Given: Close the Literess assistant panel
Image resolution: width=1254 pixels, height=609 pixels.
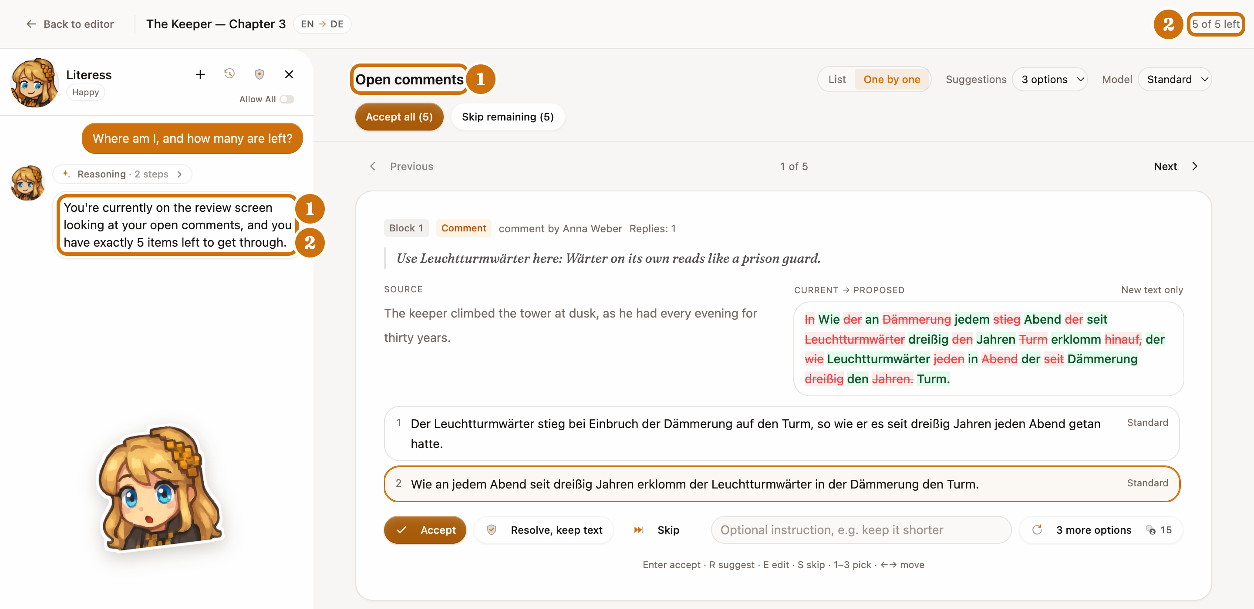Looking at the screenshot, I should point(289,74).
